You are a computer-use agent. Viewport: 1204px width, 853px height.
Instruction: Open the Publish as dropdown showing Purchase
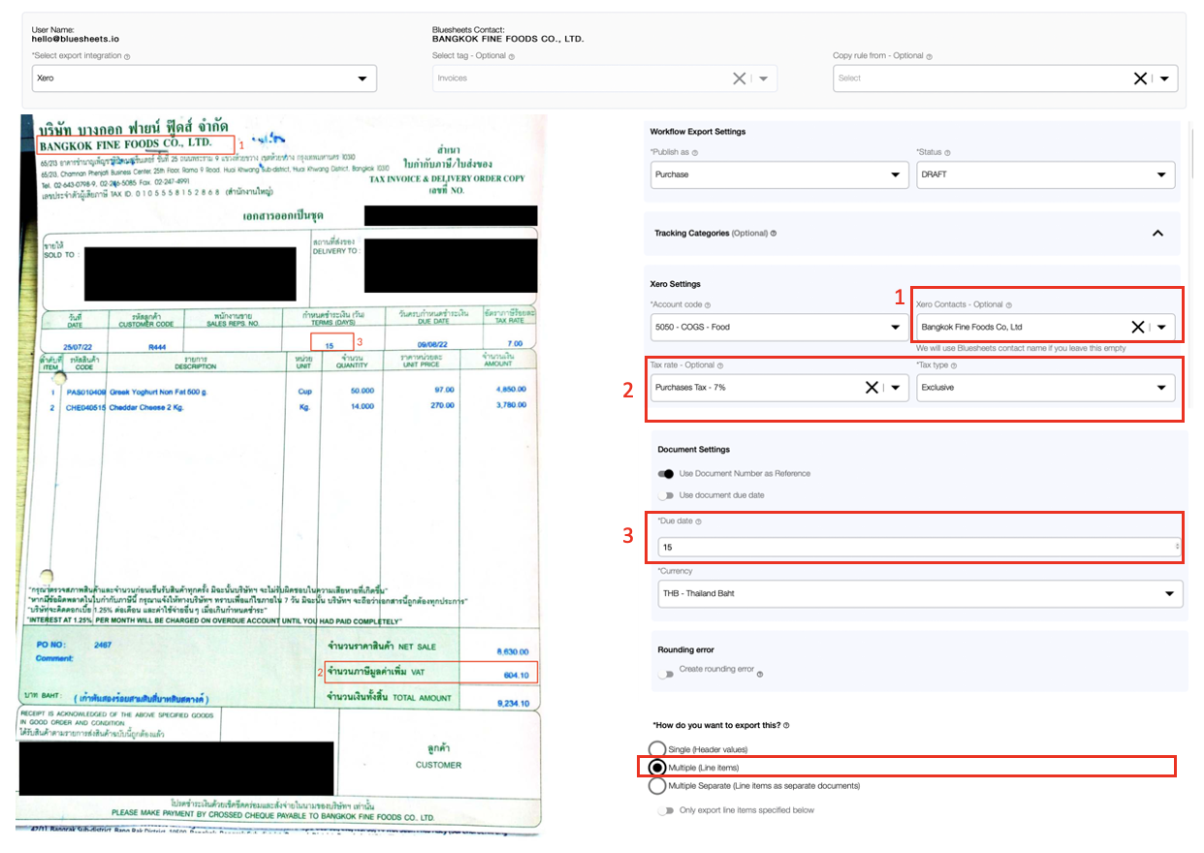[779, 175]
